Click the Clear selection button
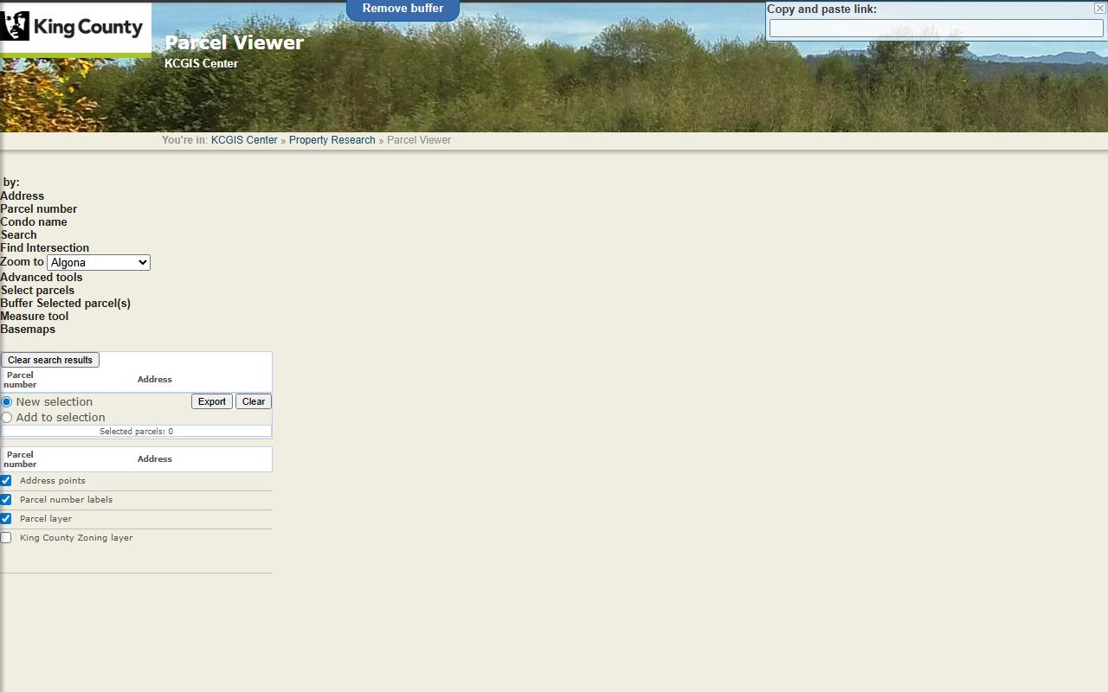 254,401
